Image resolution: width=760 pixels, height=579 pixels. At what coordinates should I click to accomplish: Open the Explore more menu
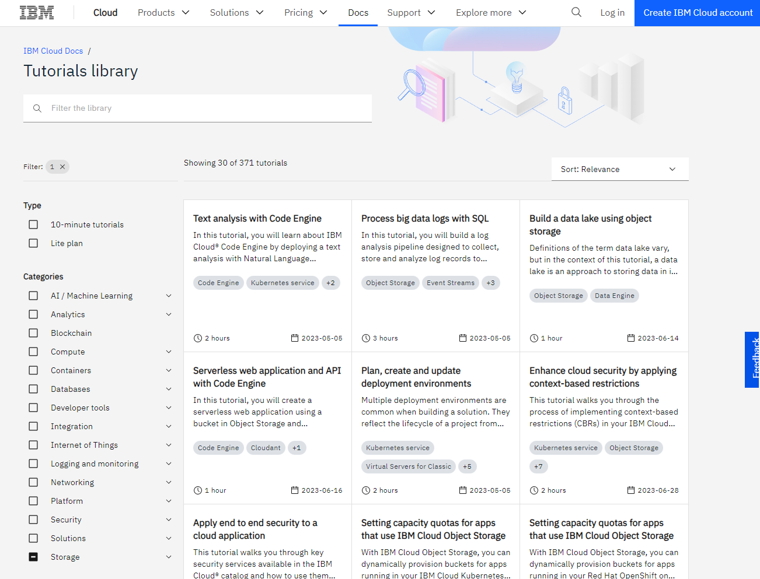(x=491, y=13)
